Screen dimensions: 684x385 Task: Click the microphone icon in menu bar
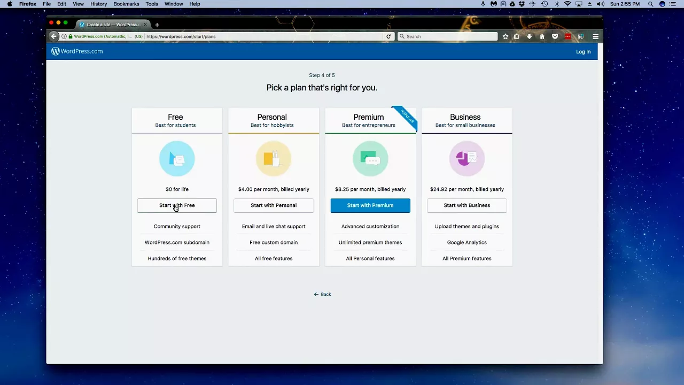pos(483,4)
